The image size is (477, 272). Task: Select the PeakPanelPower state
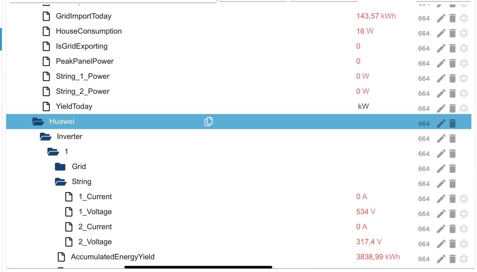pyautogui.click(x=85, y=61)
